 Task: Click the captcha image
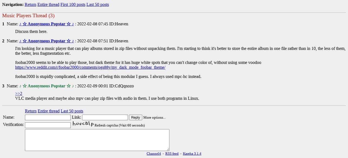tap(83, 124)
